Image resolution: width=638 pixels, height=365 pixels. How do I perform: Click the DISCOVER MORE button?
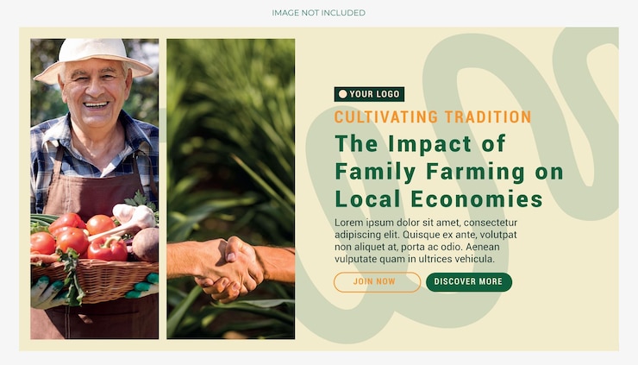469,282
